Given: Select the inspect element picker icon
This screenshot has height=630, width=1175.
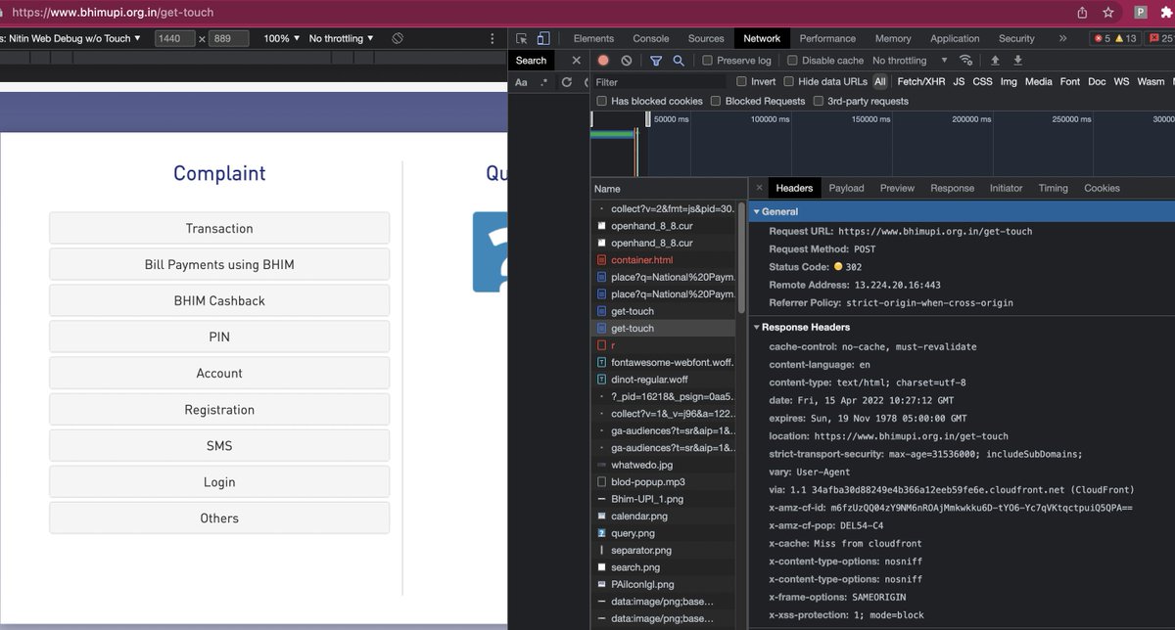Looking at the screenshot, I should [x=522, y=38].
